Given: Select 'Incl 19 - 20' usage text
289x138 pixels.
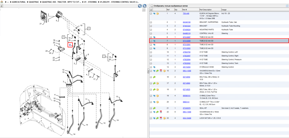Looking at the screenshot, I should pos(226,14).
